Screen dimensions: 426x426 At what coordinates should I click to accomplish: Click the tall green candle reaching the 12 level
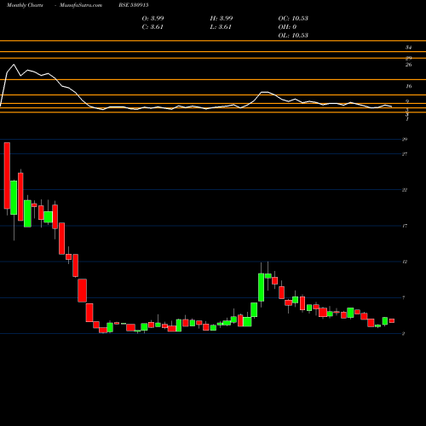click(x=262, y=287)
